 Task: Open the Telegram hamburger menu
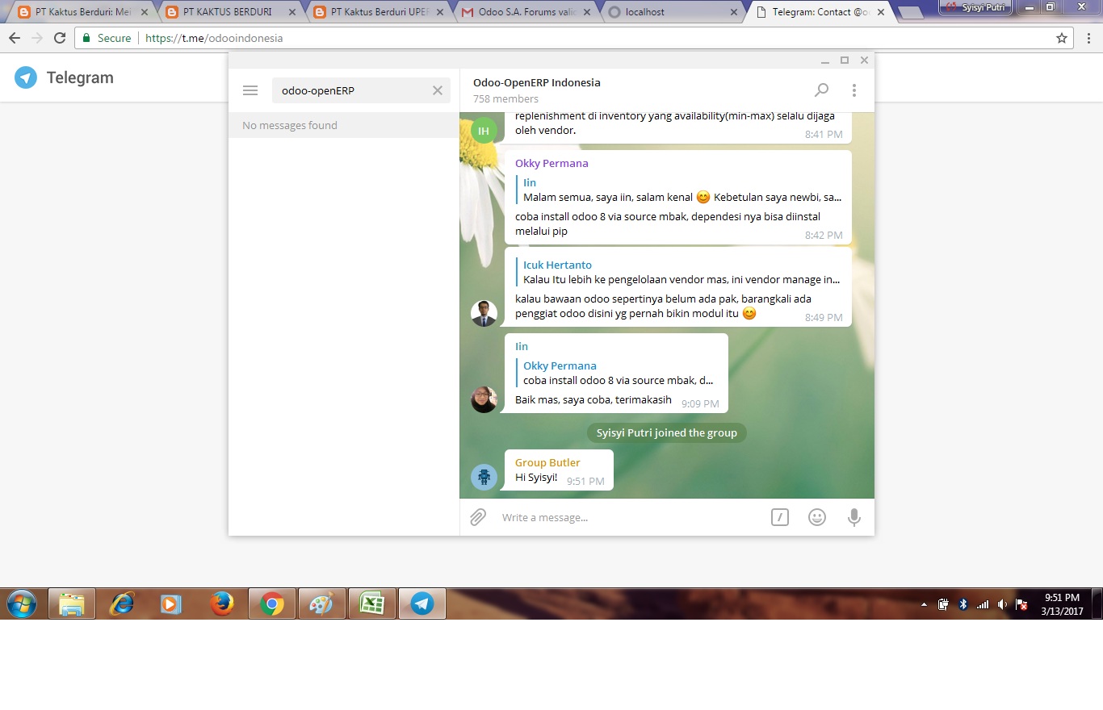(x=250, y=90)
